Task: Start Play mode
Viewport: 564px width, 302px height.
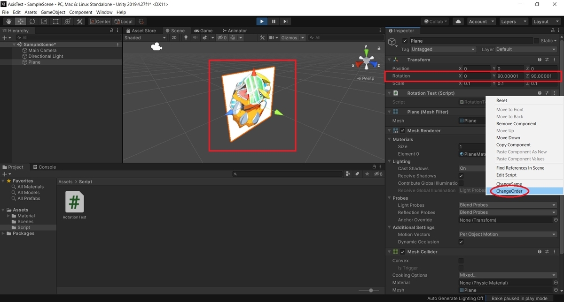Action: point(262,22)
